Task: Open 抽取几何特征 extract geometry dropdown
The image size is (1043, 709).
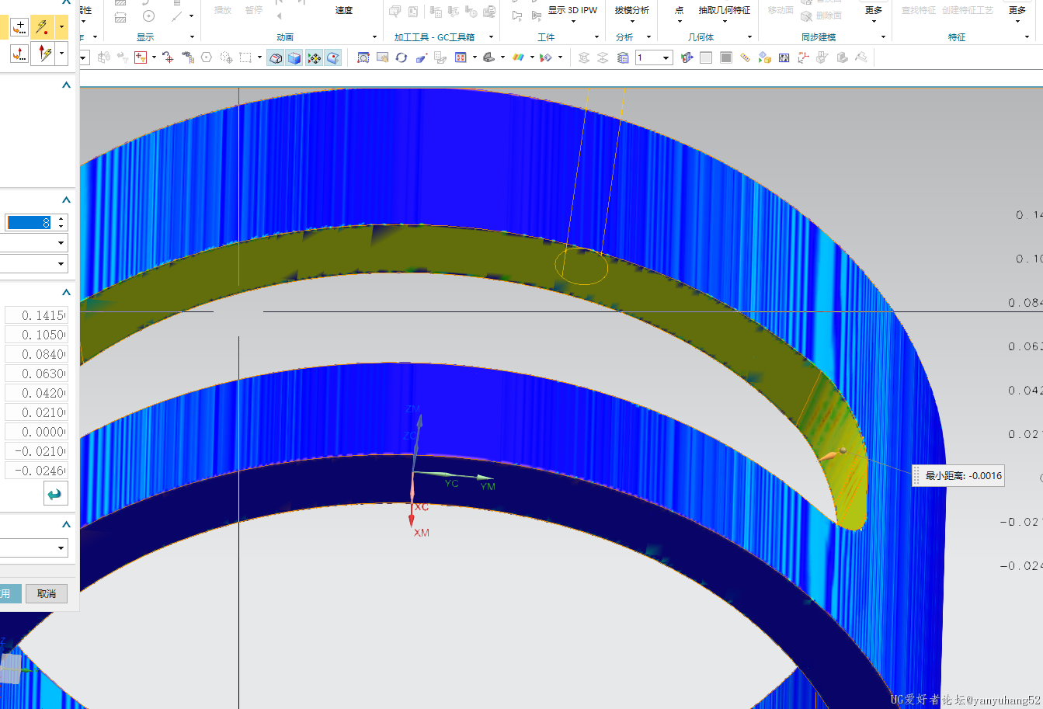Action: [725, 16]
